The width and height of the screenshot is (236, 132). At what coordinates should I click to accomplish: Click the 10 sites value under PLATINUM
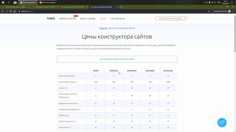click(168, 76)
